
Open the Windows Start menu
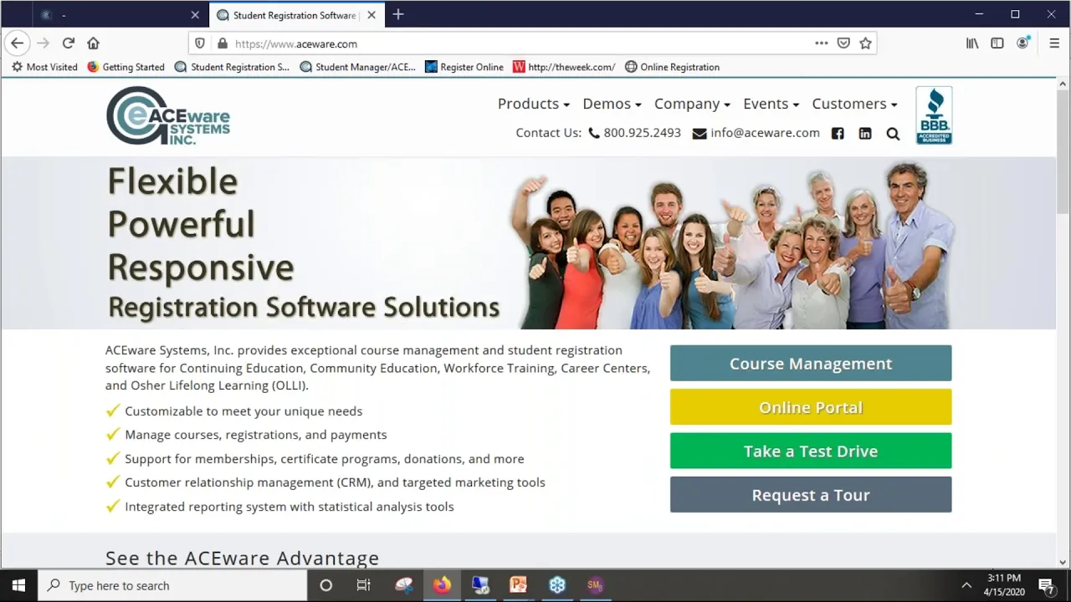[18, 585]
